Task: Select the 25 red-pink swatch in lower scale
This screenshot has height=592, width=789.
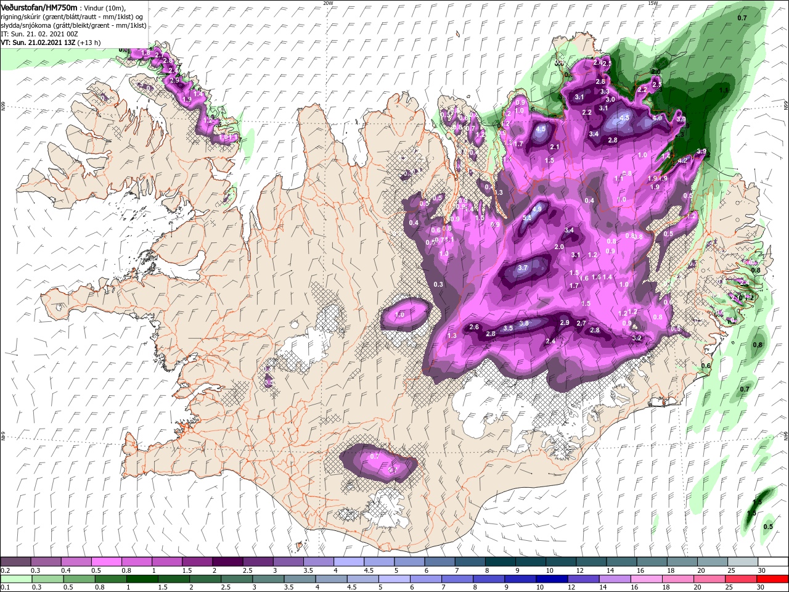Action: coord(741,579)
